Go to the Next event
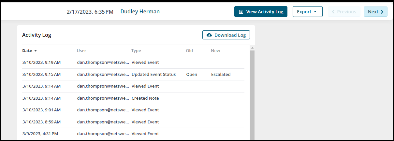 point(375,12)
